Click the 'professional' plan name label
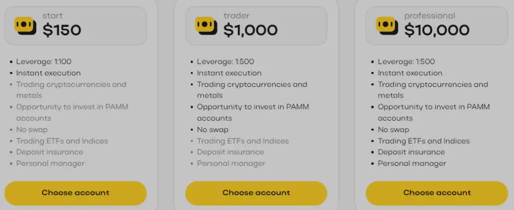This screenshot has height=210, width=514. pos(429,16)
